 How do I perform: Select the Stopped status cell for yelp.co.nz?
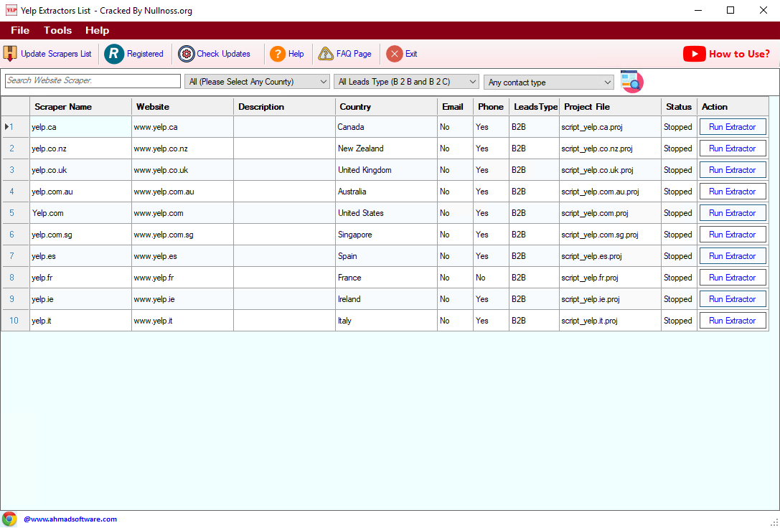pos(679,148)
